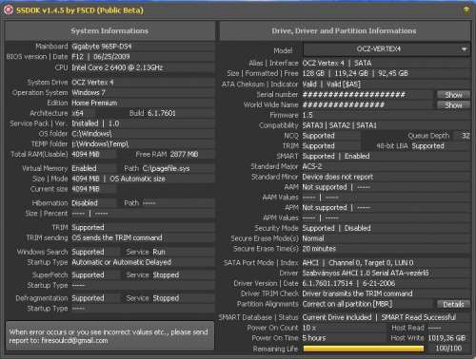Click Edition value Home Premium
The image size is (476, 359).
click(x=94, y=103)
